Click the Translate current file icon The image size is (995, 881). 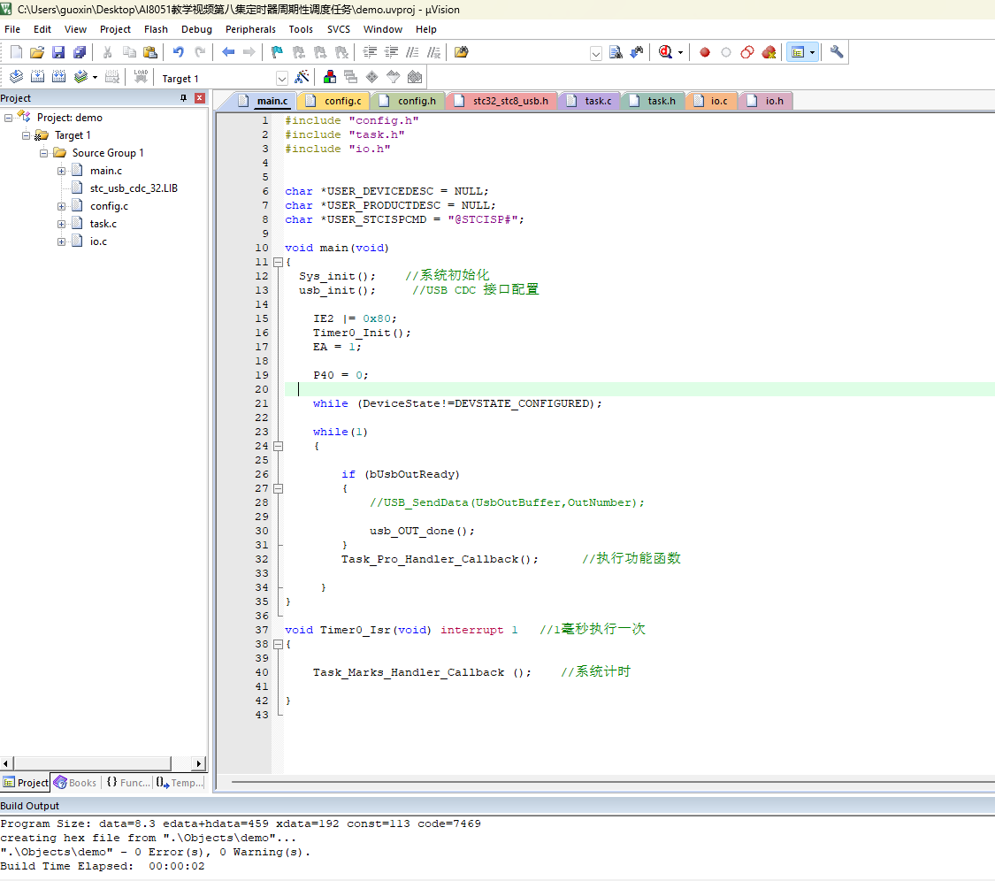click(17, 77)
